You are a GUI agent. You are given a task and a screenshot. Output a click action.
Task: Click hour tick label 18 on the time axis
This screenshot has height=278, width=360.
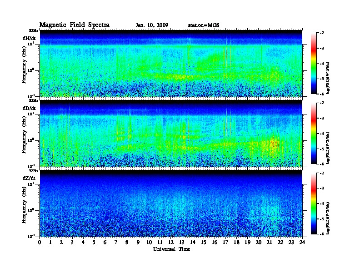(236, 242)
